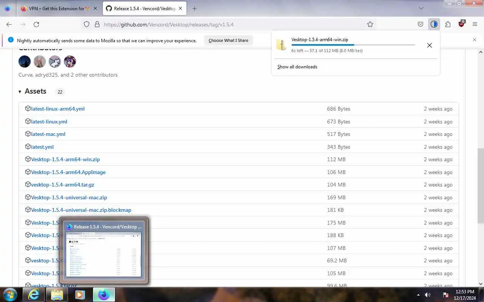Click the third contributor avatar
484x302 pixels.
tap(55, 62)
